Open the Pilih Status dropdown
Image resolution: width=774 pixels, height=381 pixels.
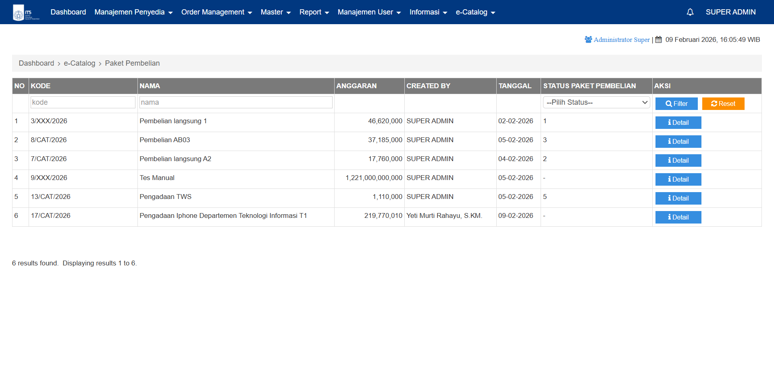[596, 103]
